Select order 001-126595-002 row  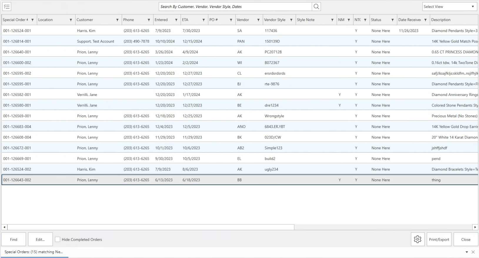point(240,73)
